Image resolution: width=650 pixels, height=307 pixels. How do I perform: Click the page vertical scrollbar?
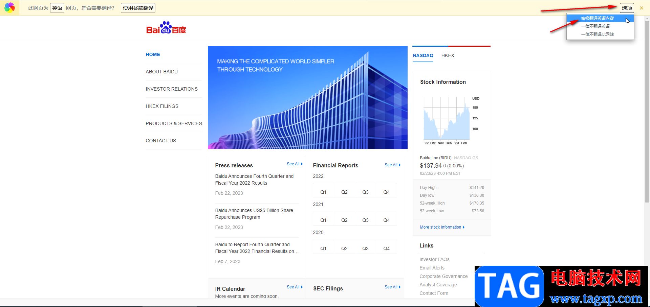pos(647,112)
